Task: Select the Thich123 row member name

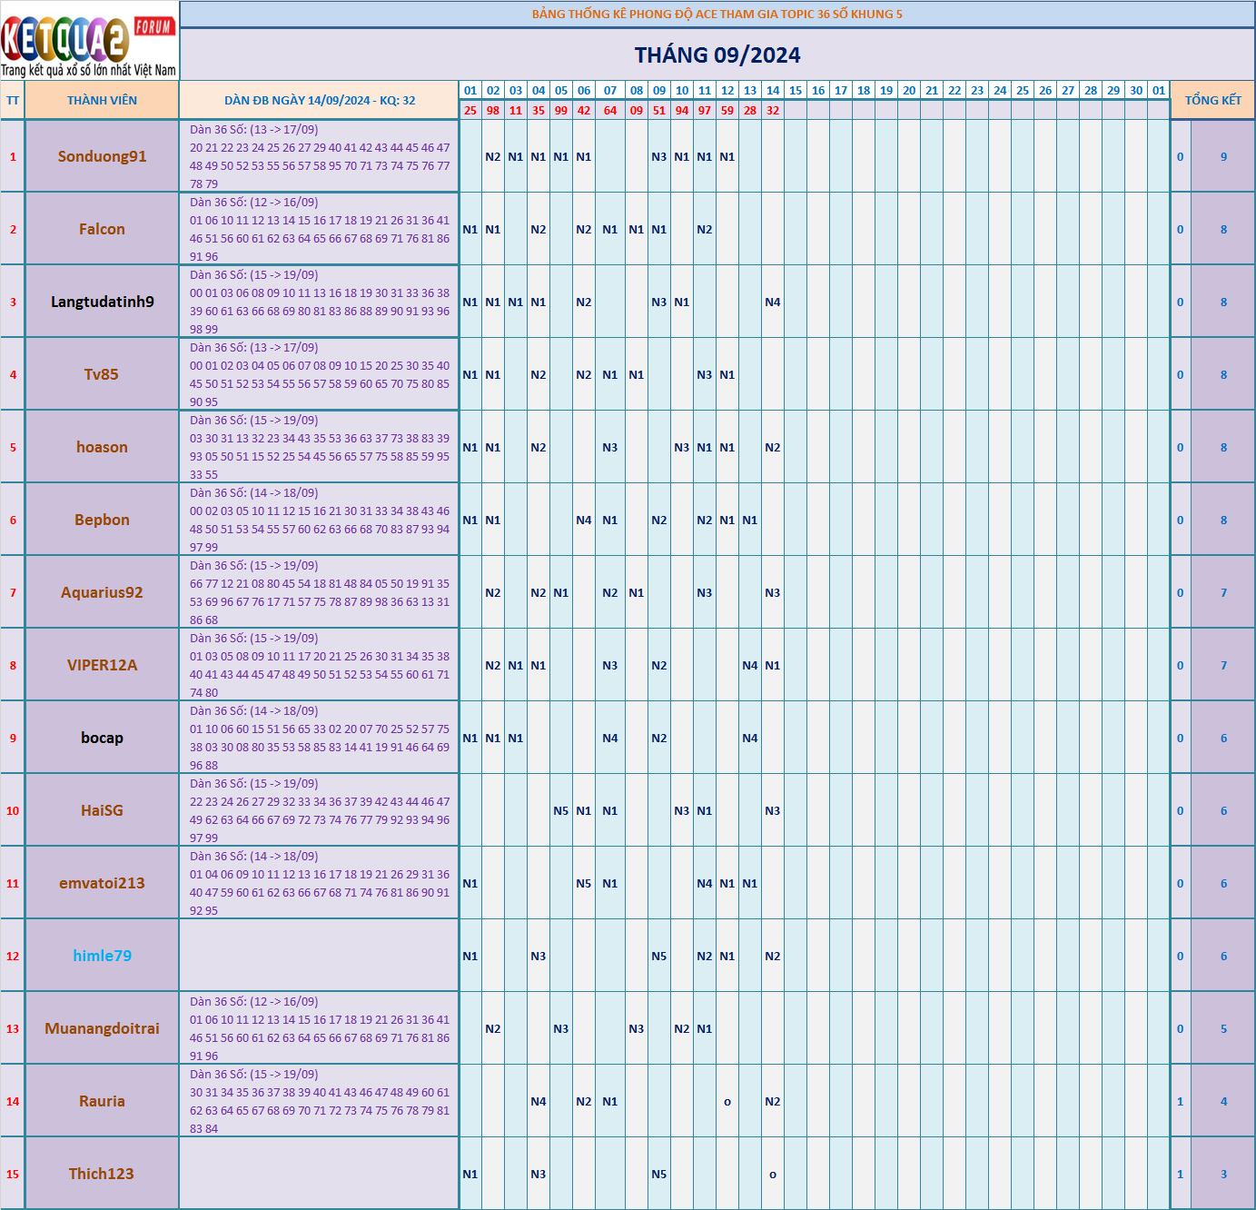Action: point(102,1174)
